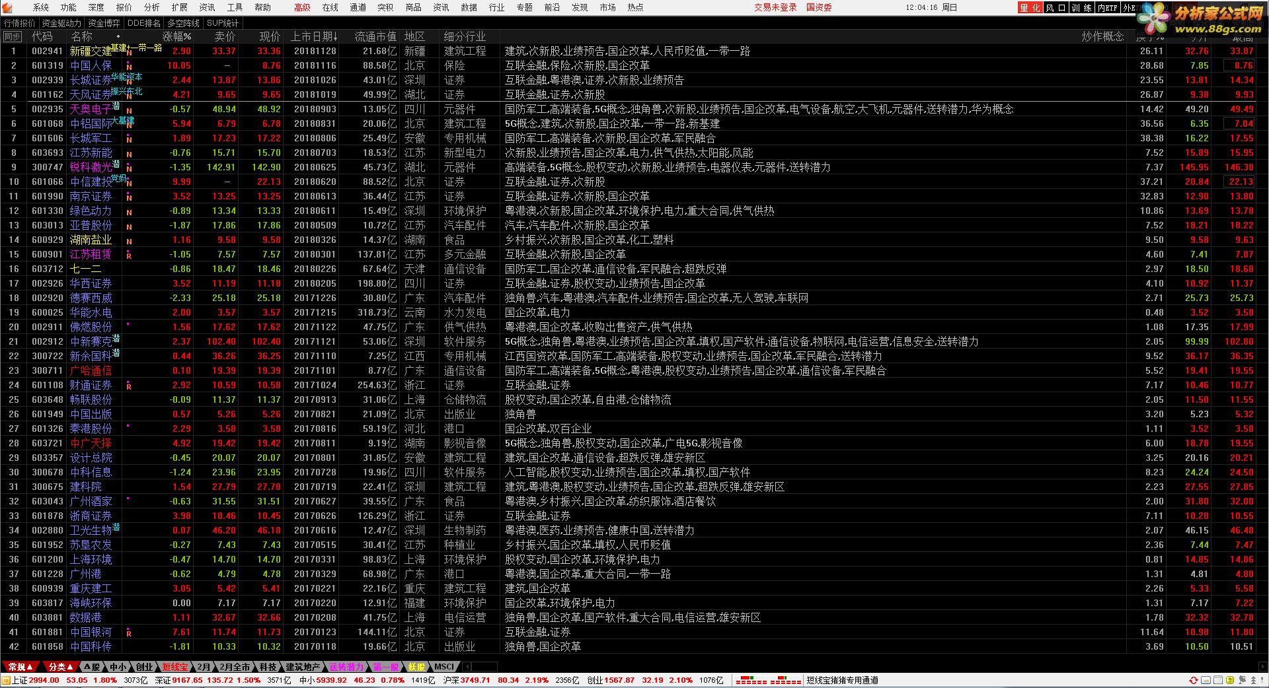
Task: Sort by 流通市值 column header
Action: click(x=375, y=36)
